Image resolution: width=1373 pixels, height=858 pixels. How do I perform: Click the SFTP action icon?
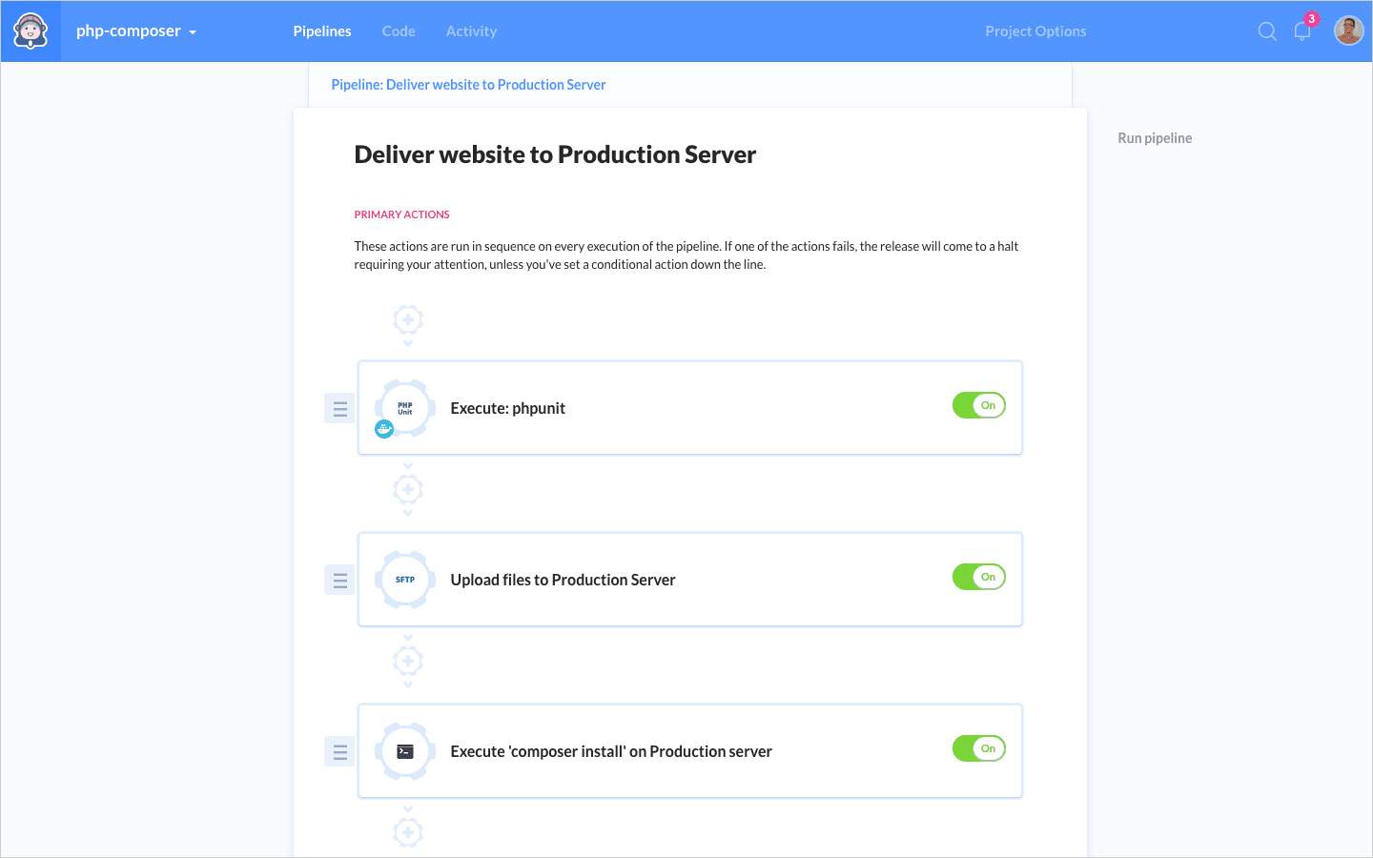click(x=405, y=580)
